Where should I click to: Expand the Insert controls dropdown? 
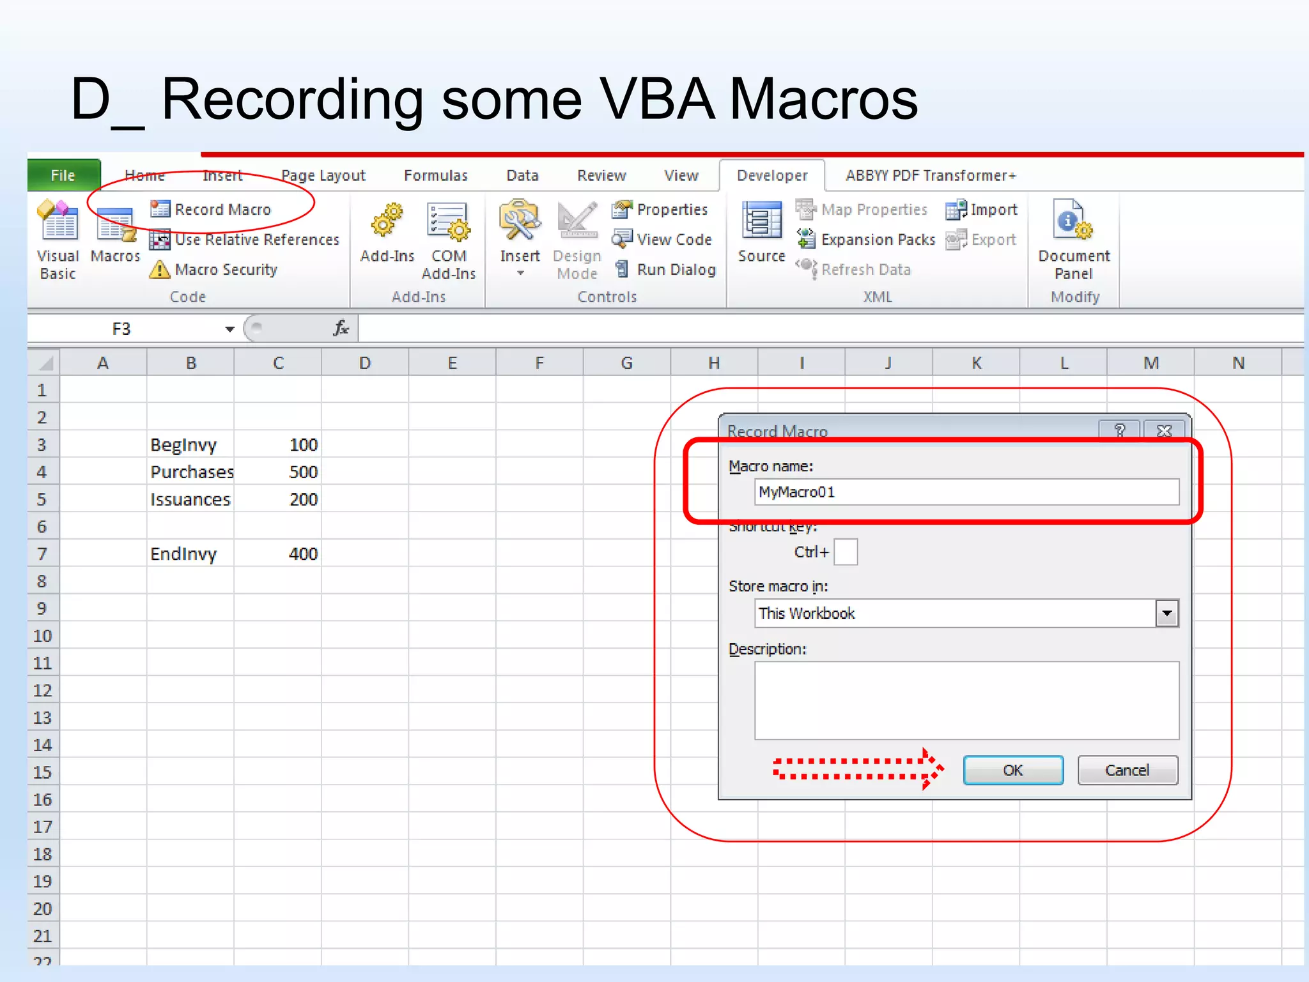pyautogui.click(x=520, y=272)
